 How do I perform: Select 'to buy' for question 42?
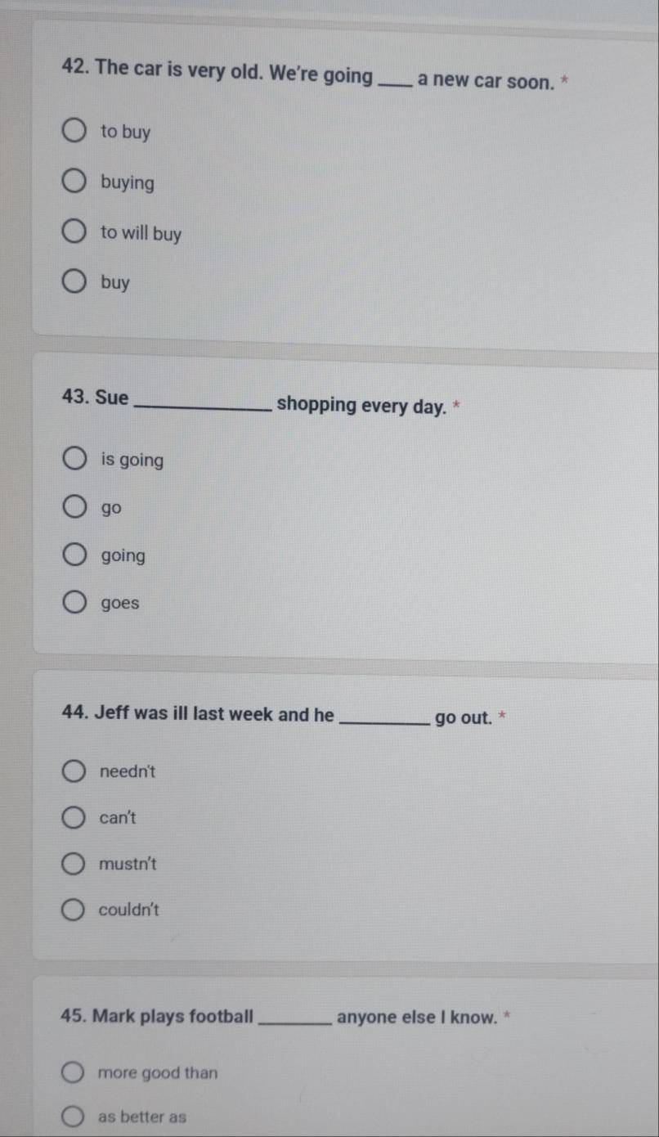click(x=74, y=131)
